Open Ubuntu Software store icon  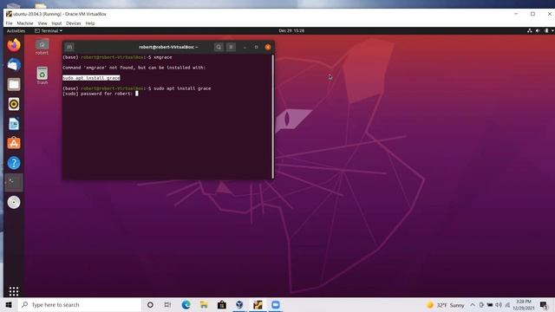pos(14,143)
